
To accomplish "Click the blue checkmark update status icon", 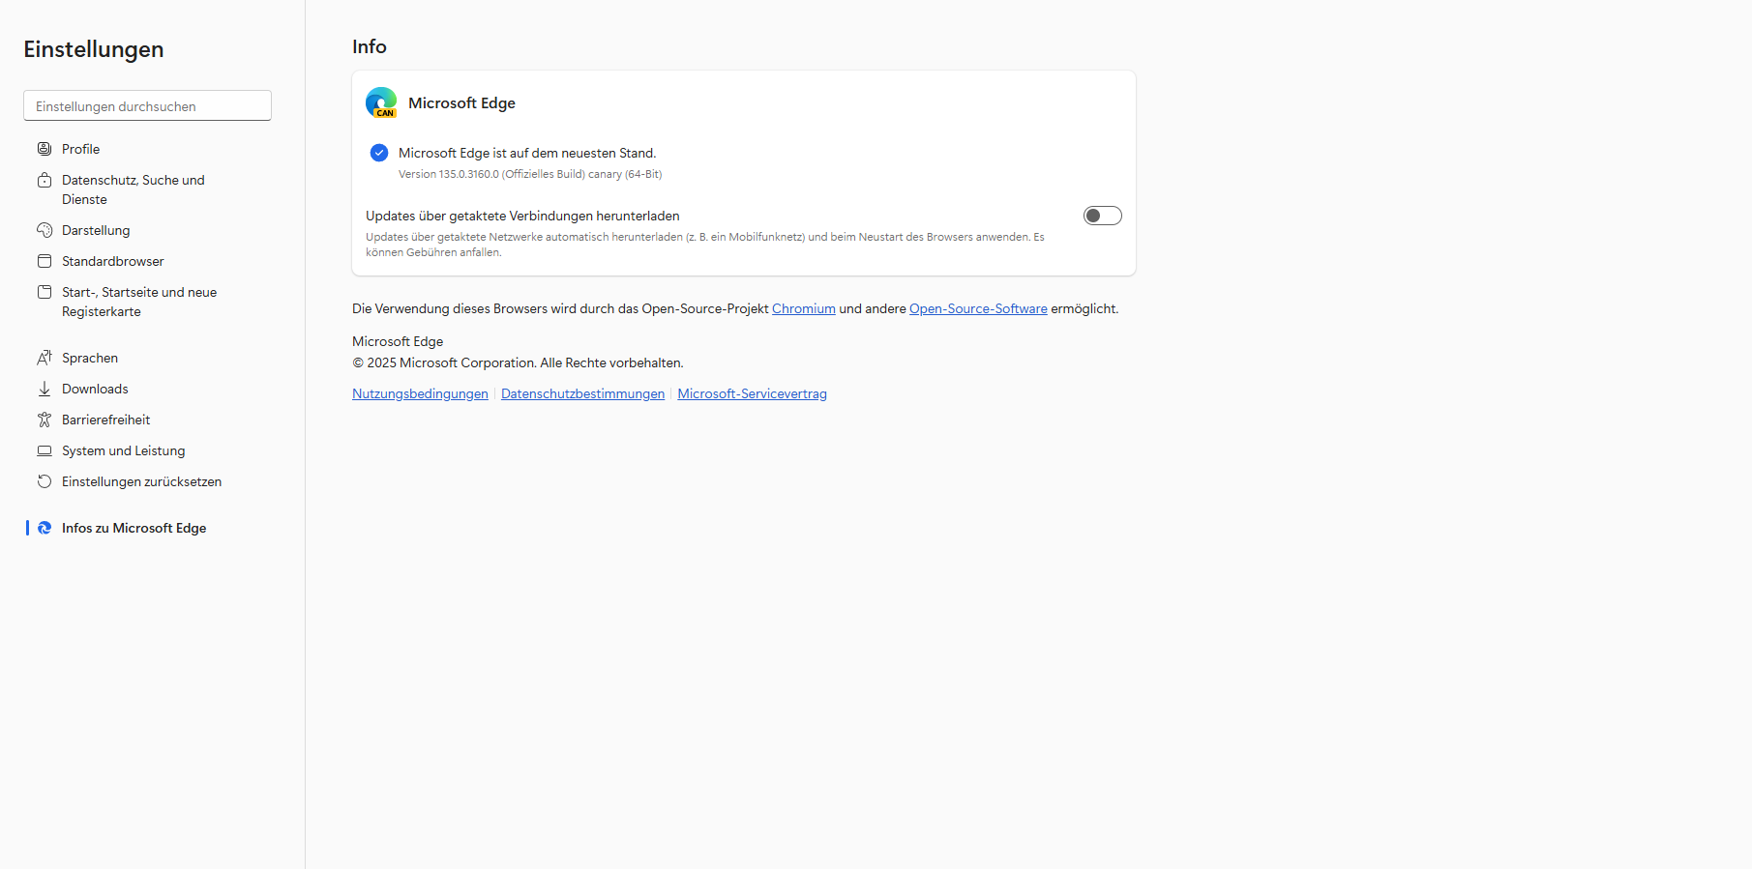I will tap(379, 153).
